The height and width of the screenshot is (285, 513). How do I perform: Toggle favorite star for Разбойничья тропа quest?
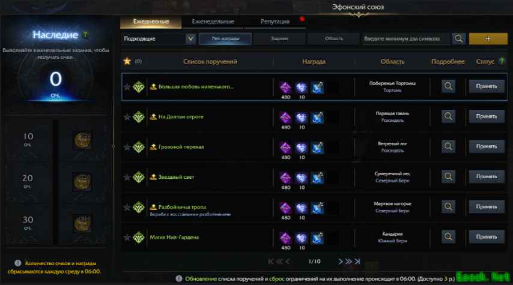[127, 207]
